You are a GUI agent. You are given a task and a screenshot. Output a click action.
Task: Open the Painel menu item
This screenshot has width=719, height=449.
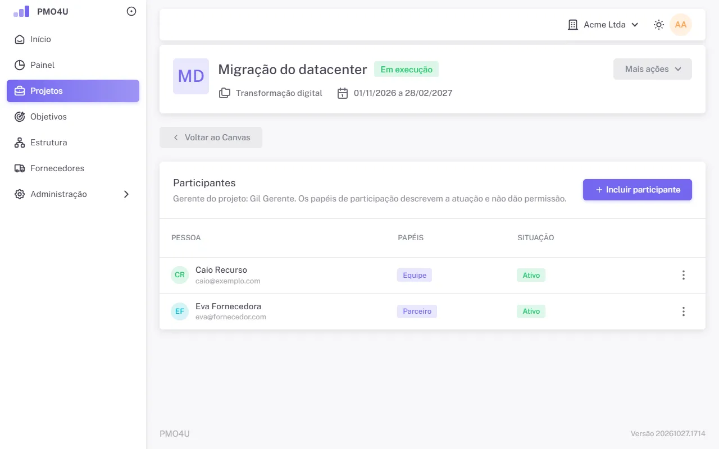tap(73, 65)
